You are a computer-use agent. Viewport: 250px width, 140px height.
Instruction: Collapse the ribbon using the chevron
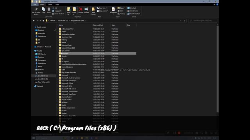point(214,4)
